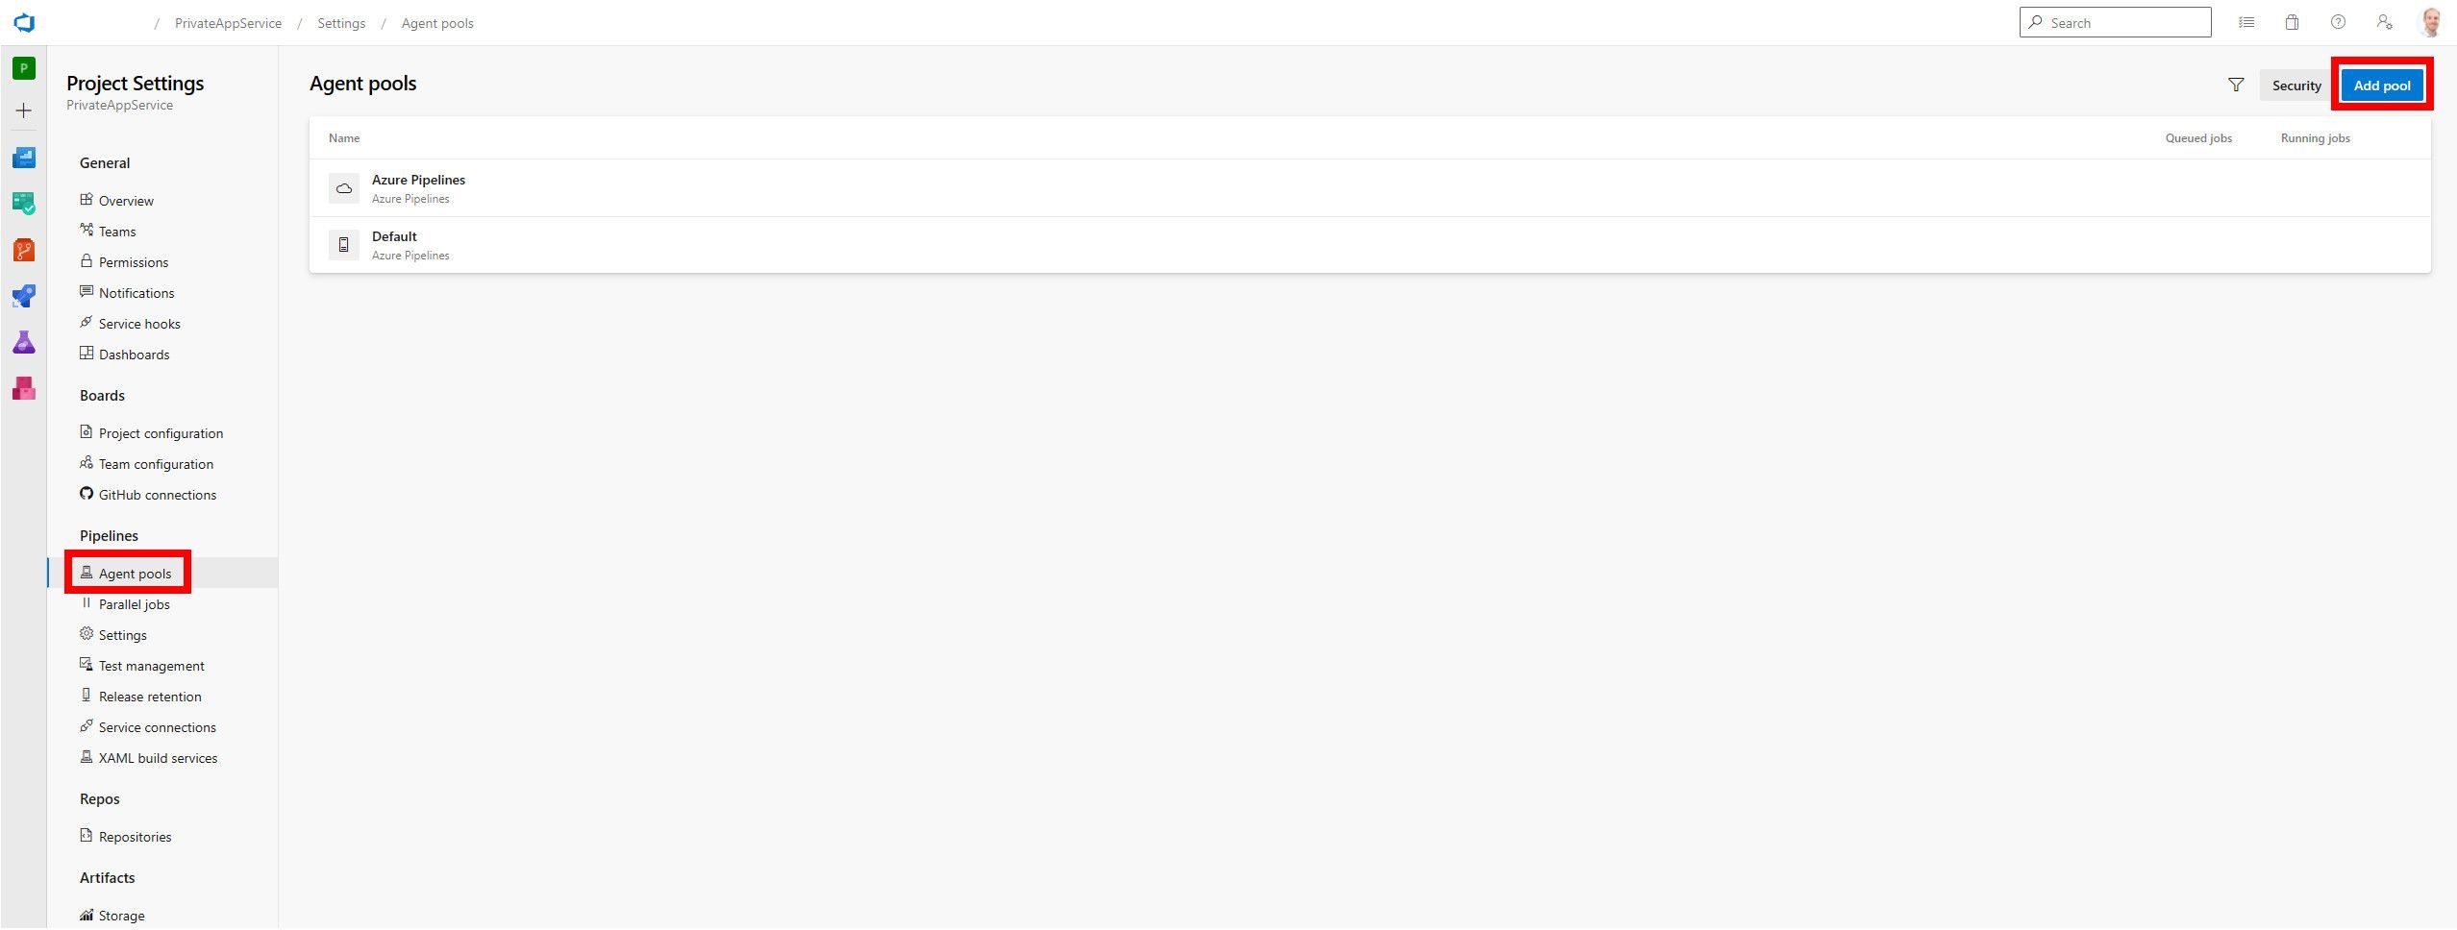Create a new project with the plus icon
Viewport: 2457px width, 930px height.
23,110
